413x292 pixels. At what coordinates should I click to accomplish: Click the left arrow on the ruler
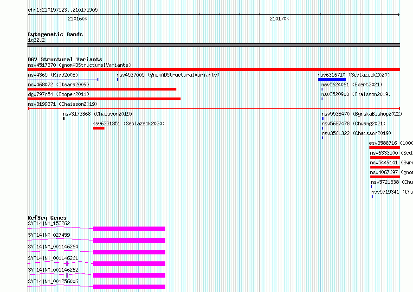pos(29,14)
